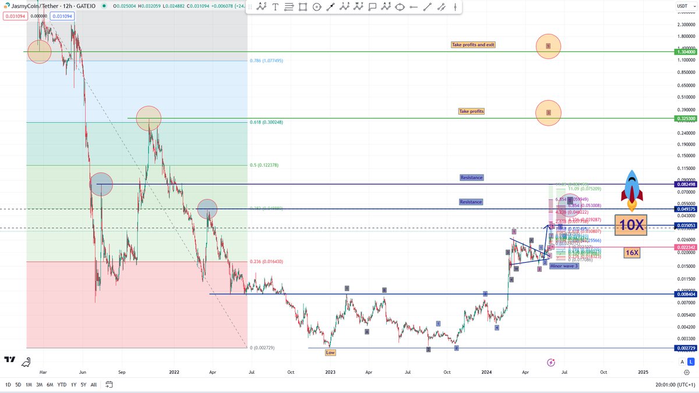Viewport: 699px width, 393px height.
Task: Select the Vertical line tool
Action: pos(456,7)
